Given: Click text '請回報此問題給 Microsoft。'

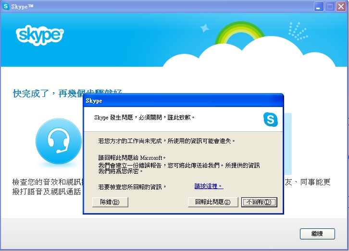Looking at the screenshot, I should pos(132,158).
